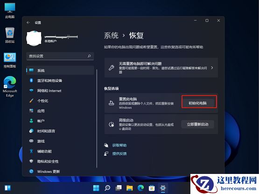This screenshot has height=194, width=259.
Task: Open File Explorer from the taskbar
Action: pos(130,188)
